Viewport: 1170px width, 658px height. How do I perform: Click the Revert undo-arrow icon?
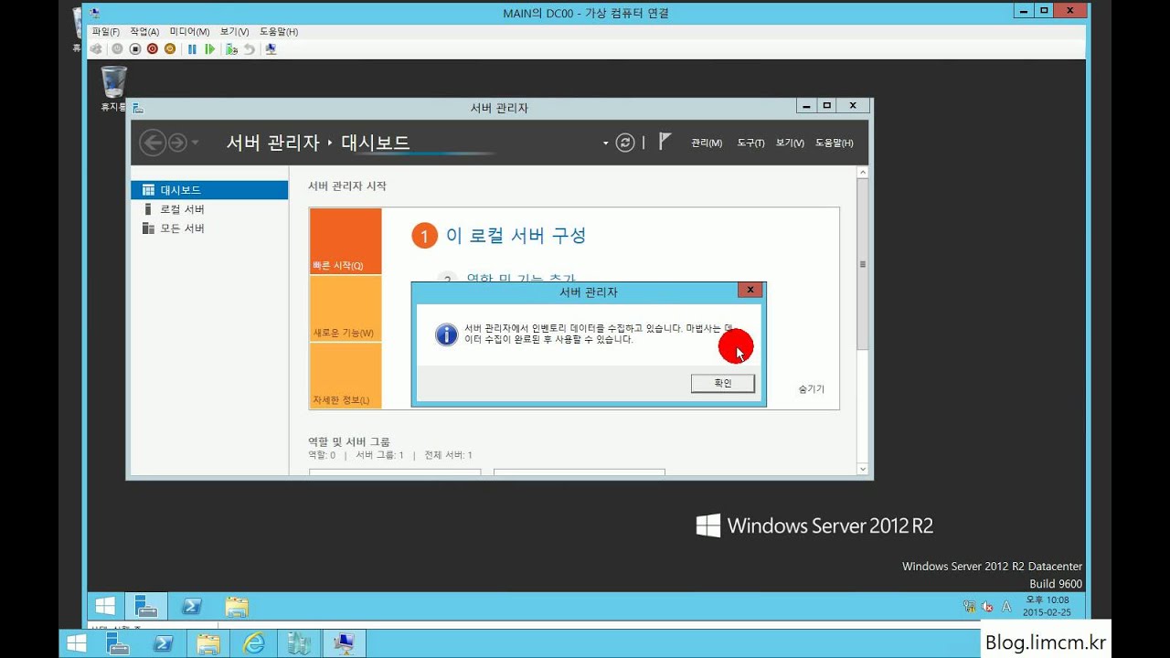point(249,49)
